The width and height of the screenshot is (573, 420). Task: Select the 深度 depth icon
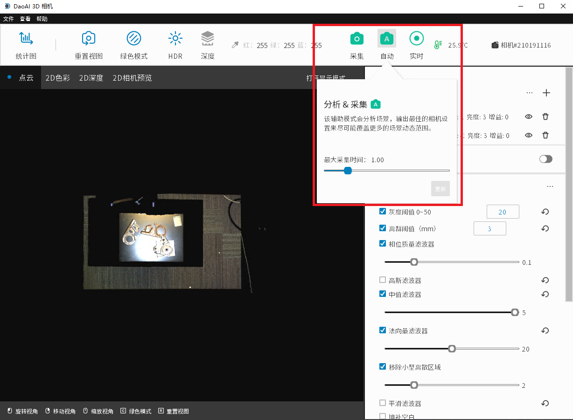(x=208, y=39)
